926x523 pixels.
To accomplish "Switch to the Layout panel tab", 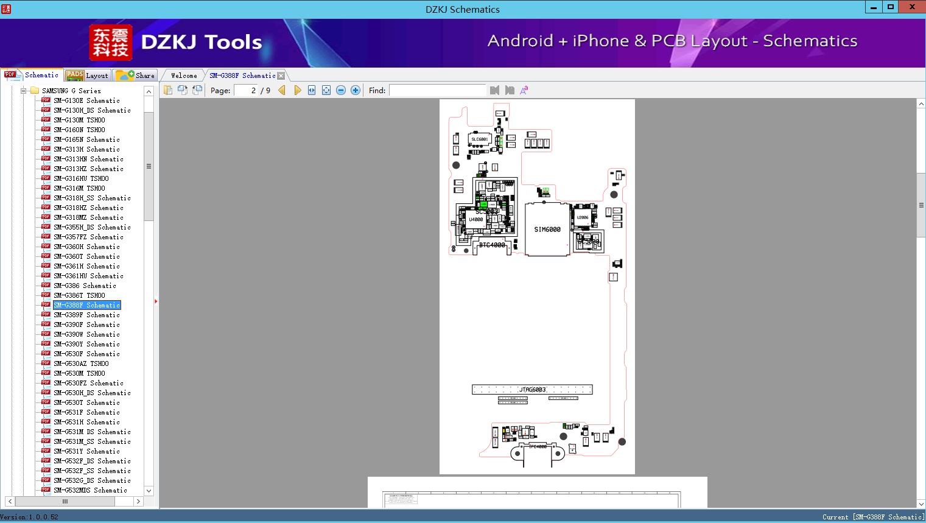I will [x=87, y=75].
